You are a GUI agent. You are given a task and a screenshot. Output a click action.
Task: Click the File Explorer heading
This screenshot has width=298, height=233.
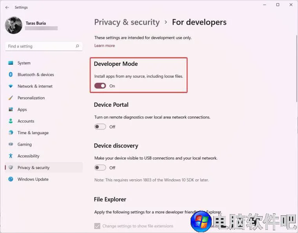tap(110, 199)
